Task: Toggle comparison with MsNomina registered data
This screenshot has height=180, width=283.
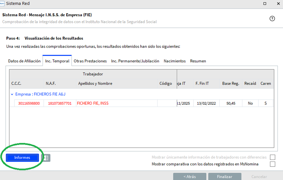Action: click(272, 164)
